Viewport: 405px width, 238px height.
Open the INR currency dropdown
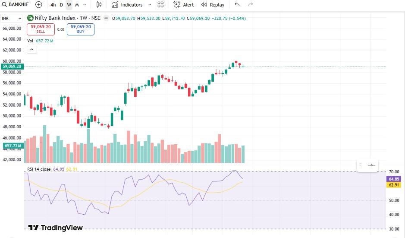click(x=11, y=19)
